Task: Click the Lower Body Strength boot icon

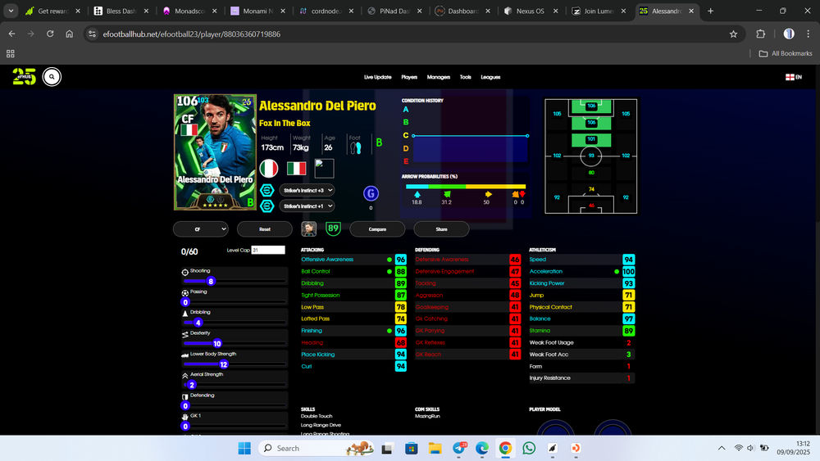Action: pos(184,355)
